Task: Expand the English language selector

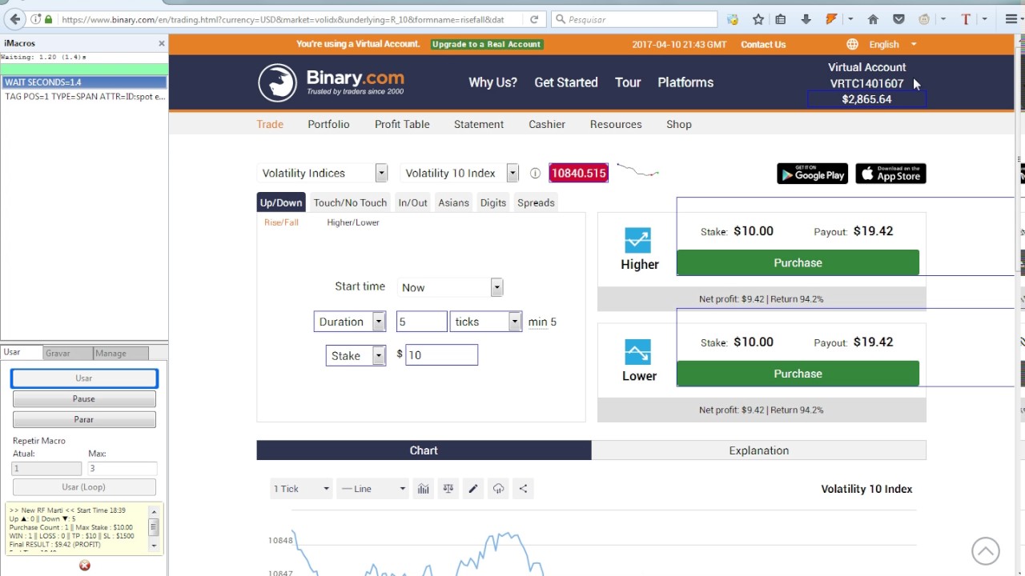Action: pos(893,45)
